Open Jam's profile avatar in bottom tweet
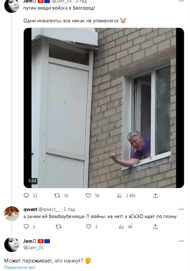 pyautogui.click(x=12, y=245)
